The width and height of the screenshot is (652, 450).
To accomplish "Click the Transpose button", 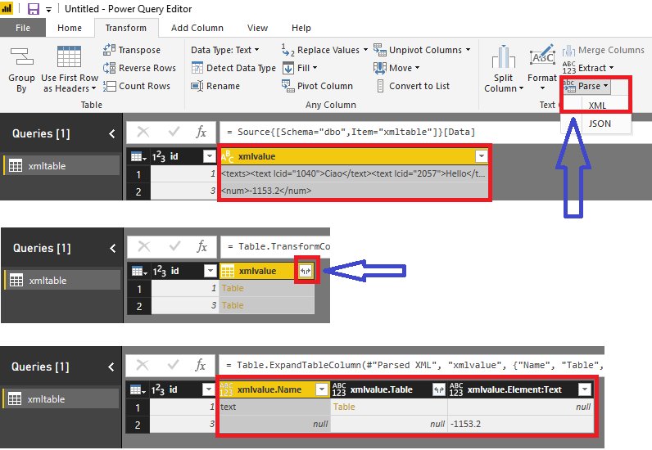I will point(131,50).
